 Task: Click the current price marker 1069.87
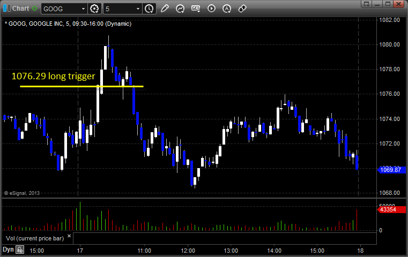[x=391, y=170]
